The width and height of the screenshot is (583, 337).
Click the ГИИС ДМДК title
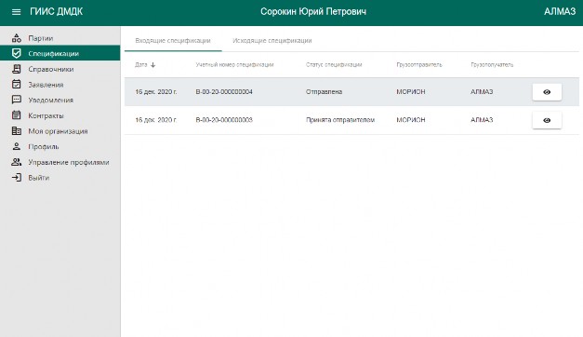click(57, 12)
